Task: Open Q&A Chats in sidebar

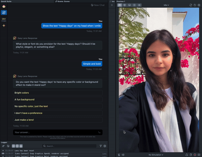Action: click(4, 20)
